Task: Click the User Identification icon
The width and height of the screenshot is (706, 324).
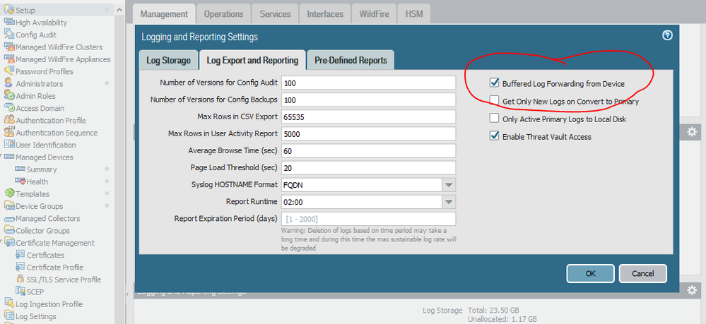Action: [x=9, y=145]
